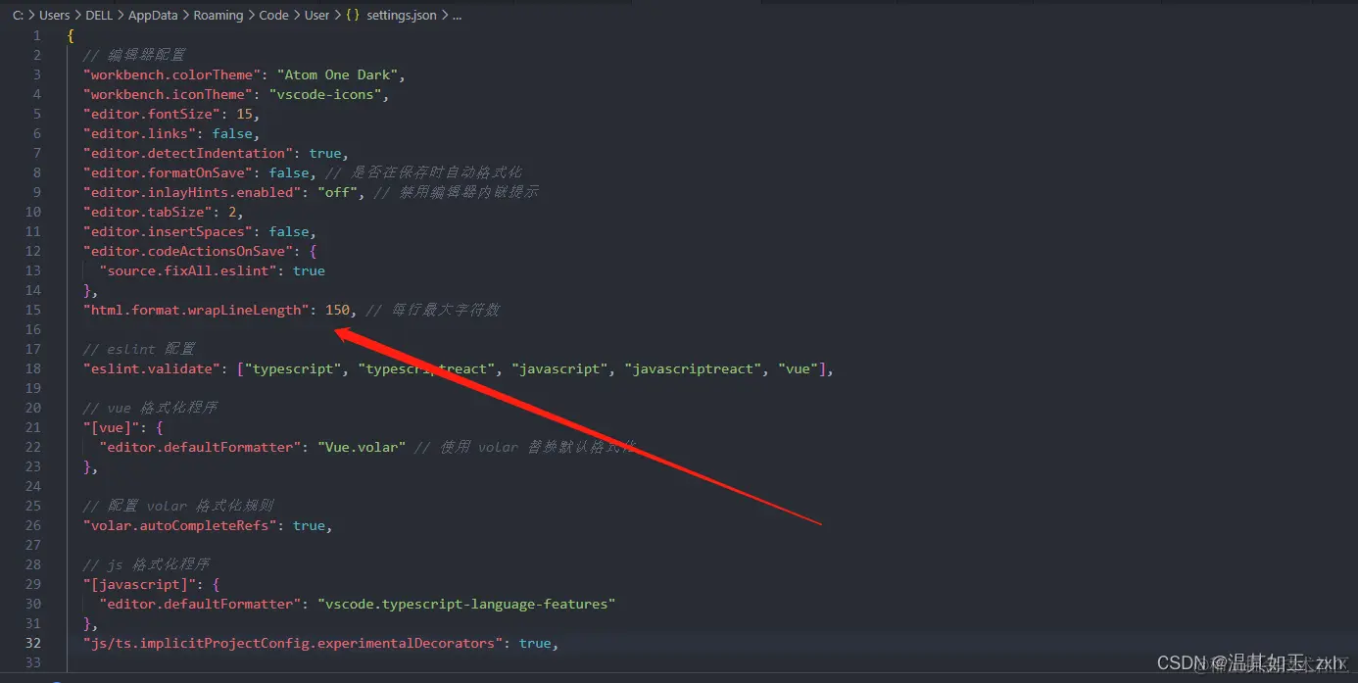Click the "vue" entry in eslint.validate
The height and width of the screenshot is (683, 1358).
(798, 368)
